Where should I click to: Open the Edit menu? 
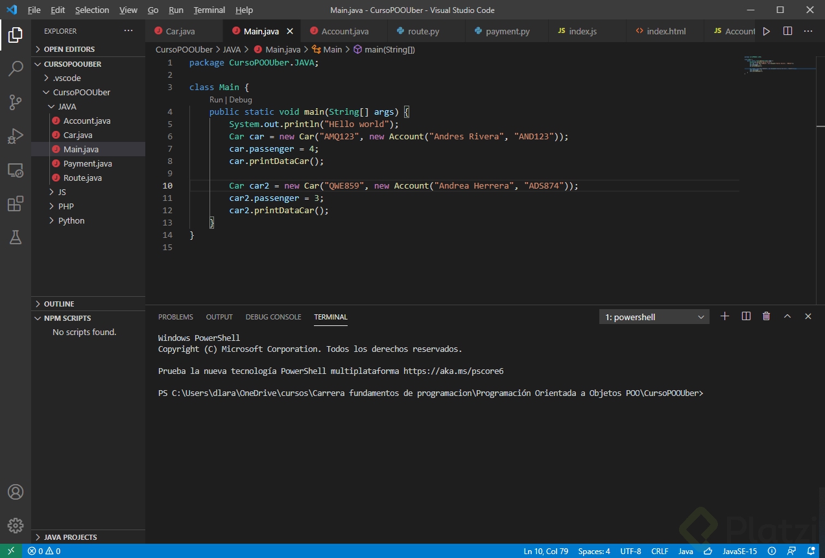(x=58, y=10)
